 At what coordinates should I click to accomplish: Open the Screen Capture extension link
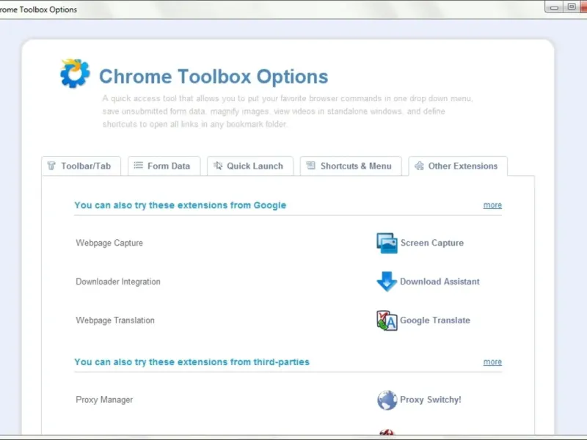[x=432, y=243]
